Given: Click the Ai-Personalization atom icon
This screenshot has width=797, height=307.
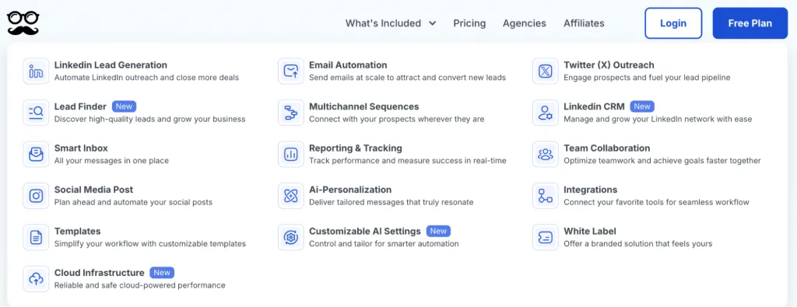Looking at the screenshot, I should (x=291, y=196).
